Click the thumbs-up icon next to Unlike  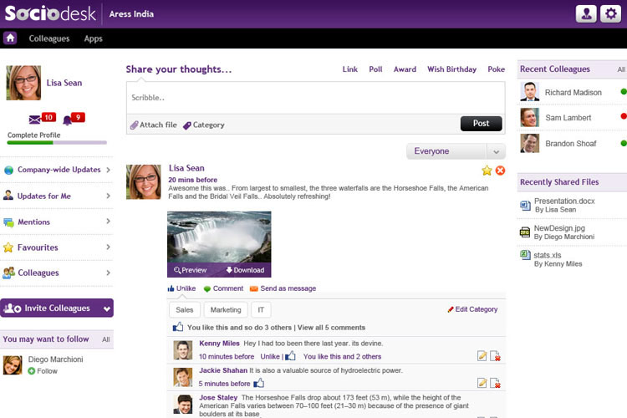tap(171, 288)
